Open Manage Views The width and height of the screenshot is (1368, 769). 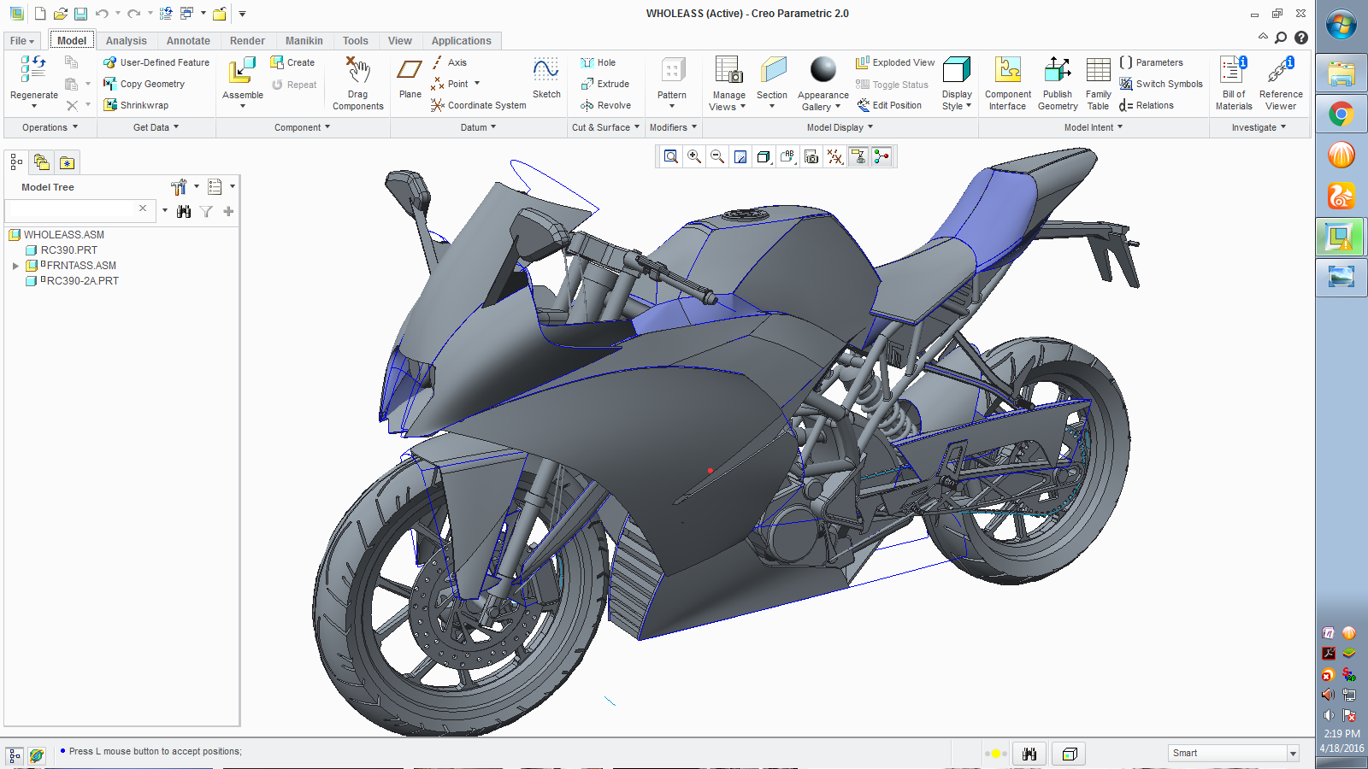coord(728,71)
